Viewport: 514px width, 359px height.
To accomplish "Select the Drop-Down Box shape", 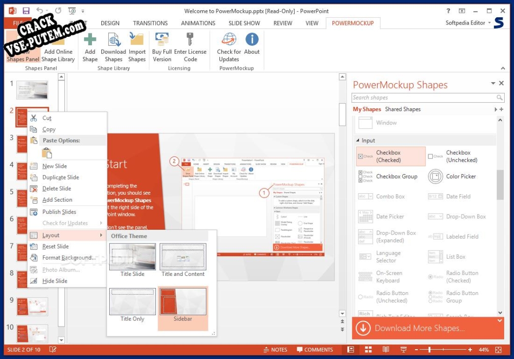I will click(x=461, y=216).
